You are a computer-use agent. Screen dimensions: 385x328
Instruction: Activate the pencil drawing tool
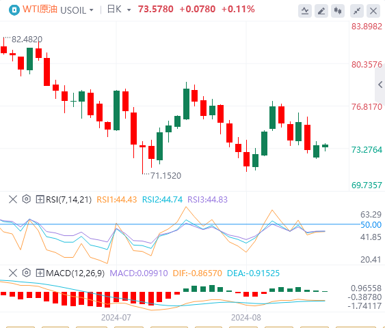(321, 11)
